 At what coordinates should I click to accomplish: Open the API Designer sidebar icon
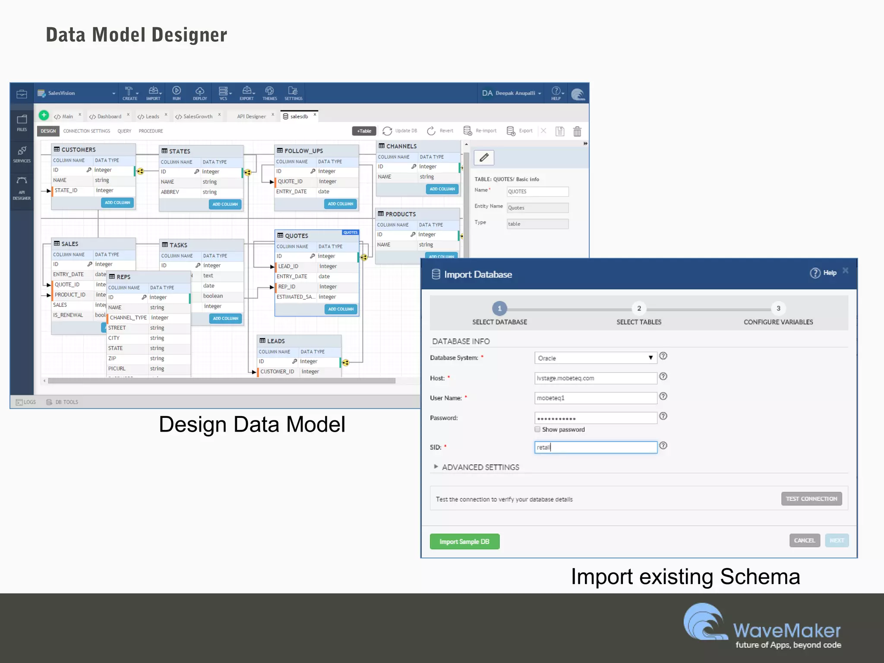point(22,188)
